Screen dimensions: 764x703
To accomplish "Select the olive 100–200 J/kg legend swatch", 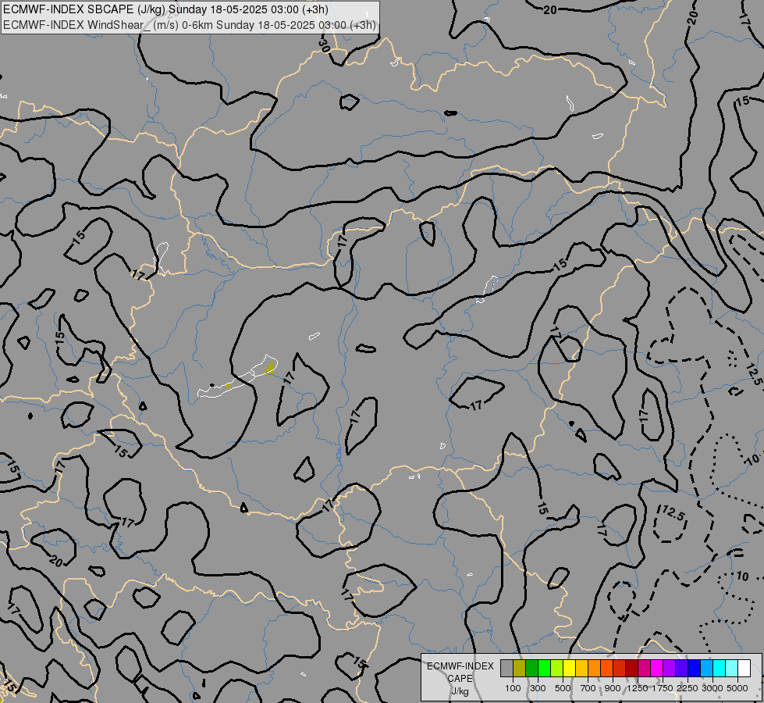I will pos(520,669).
